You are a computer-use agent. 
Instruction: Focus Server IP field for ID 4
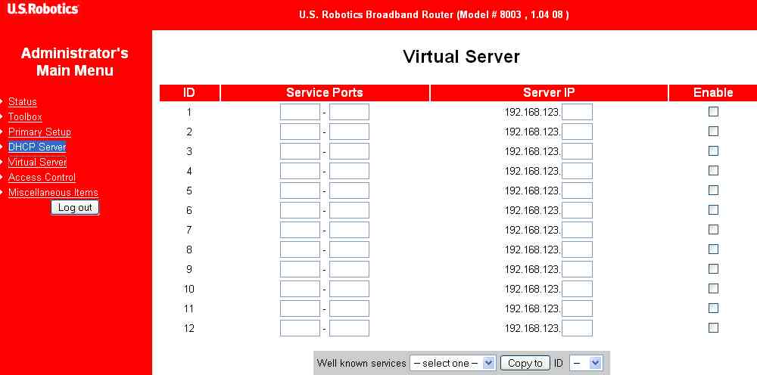tap(577, 171)
